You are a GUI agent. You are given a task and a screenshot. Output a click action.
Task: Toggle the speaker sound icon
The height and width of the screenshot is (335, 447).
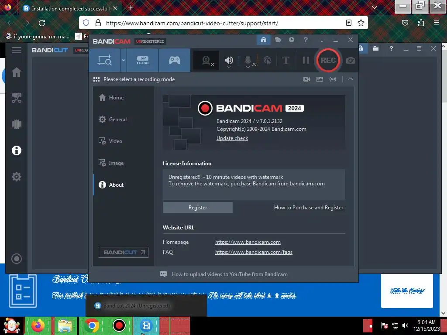click(x=229, y=60)
